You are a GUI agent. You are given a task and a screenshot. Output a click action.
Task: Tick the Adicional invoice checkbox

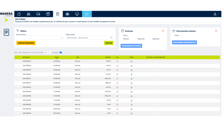click(151, 39)
